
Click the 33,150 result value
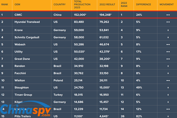point(104,73)
